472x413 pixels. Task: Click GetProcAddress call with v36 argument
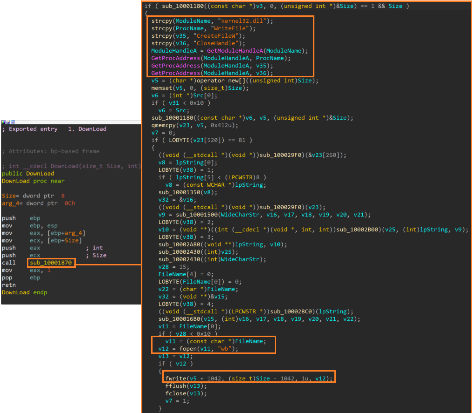click(212, 73)
